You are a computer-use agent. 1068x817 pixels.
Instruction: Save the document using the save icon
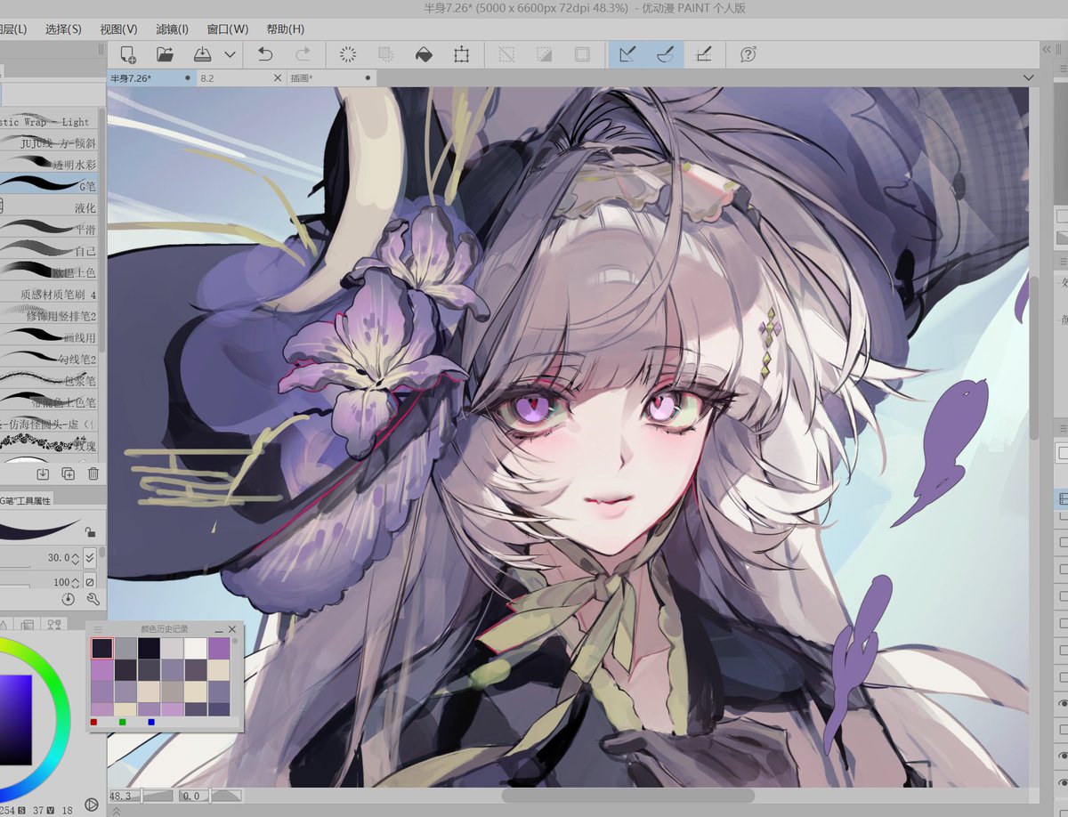[x=202, y=54]
